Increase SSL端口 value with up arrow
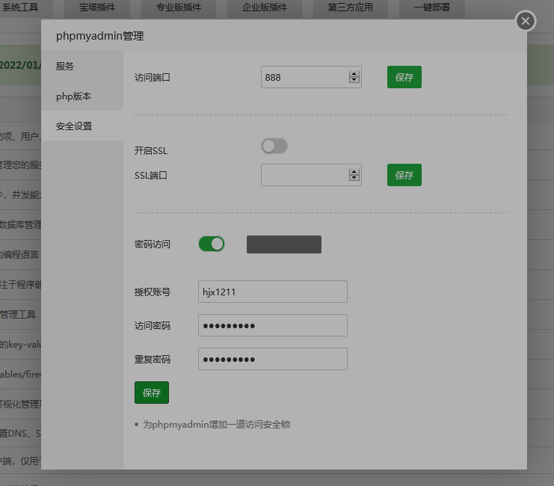This screenshot has height=486, width=554. tap(354, 172)
